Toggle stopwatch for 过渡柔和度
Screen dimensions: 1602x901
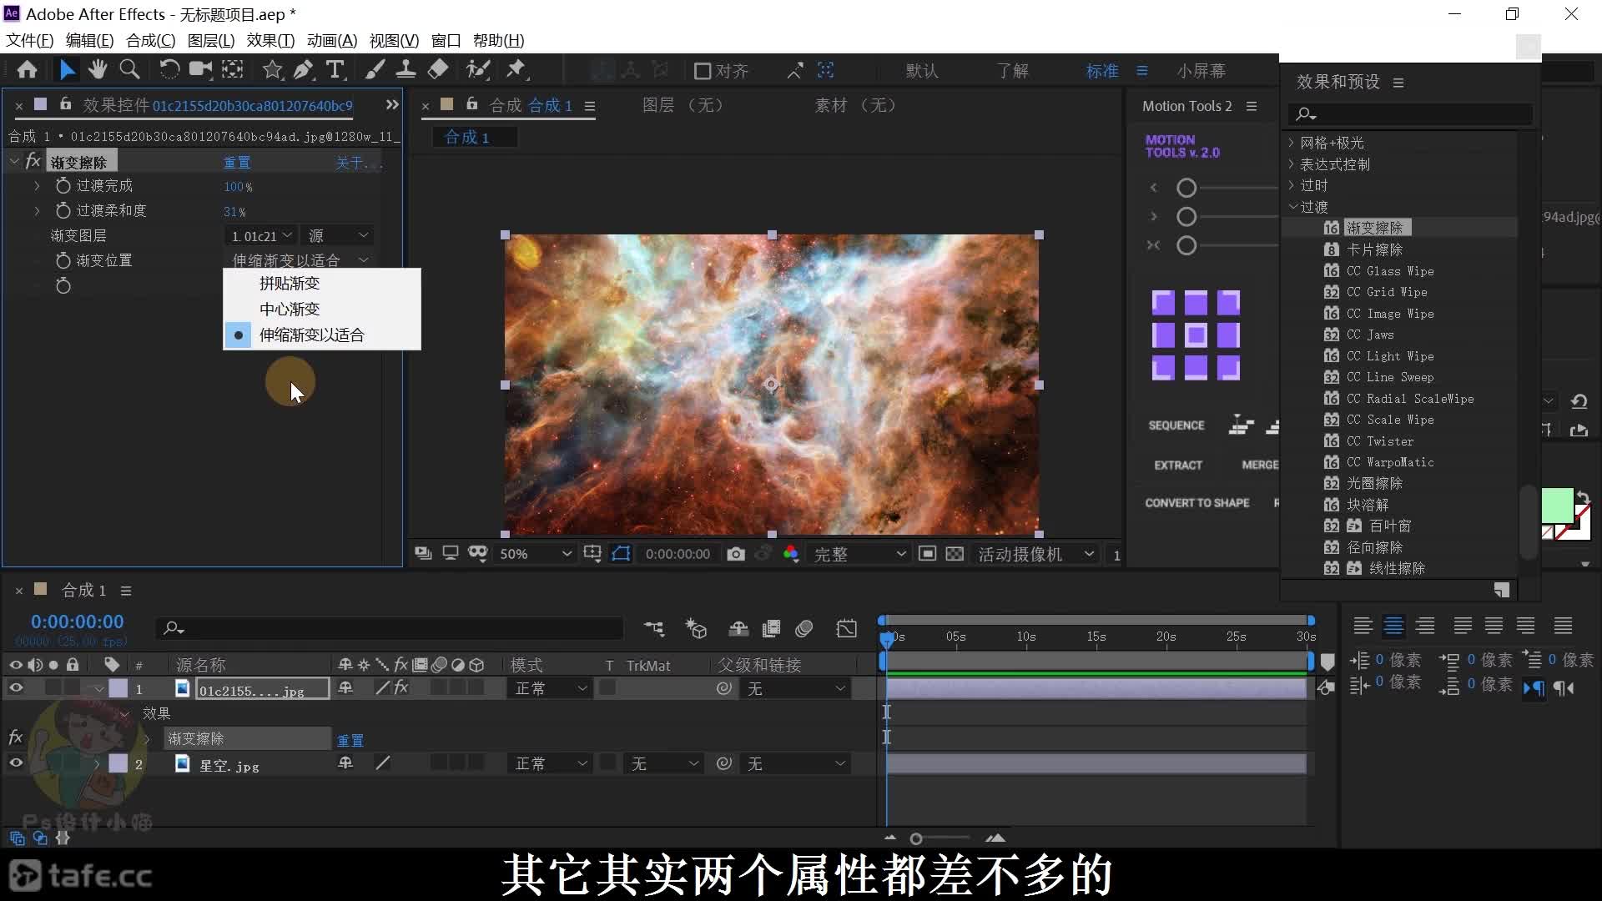63,211
